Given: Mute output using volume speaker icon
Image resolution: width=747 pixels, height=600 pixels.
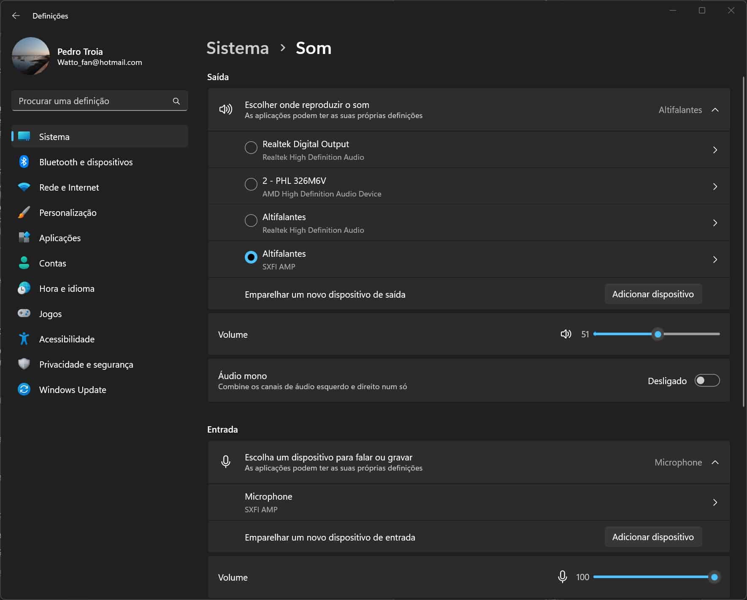Looking at the screenshot, I should [566, 334].
